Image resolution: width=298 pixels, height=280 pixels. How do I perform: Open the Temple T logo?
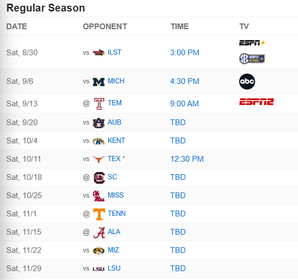coord(99,104)
